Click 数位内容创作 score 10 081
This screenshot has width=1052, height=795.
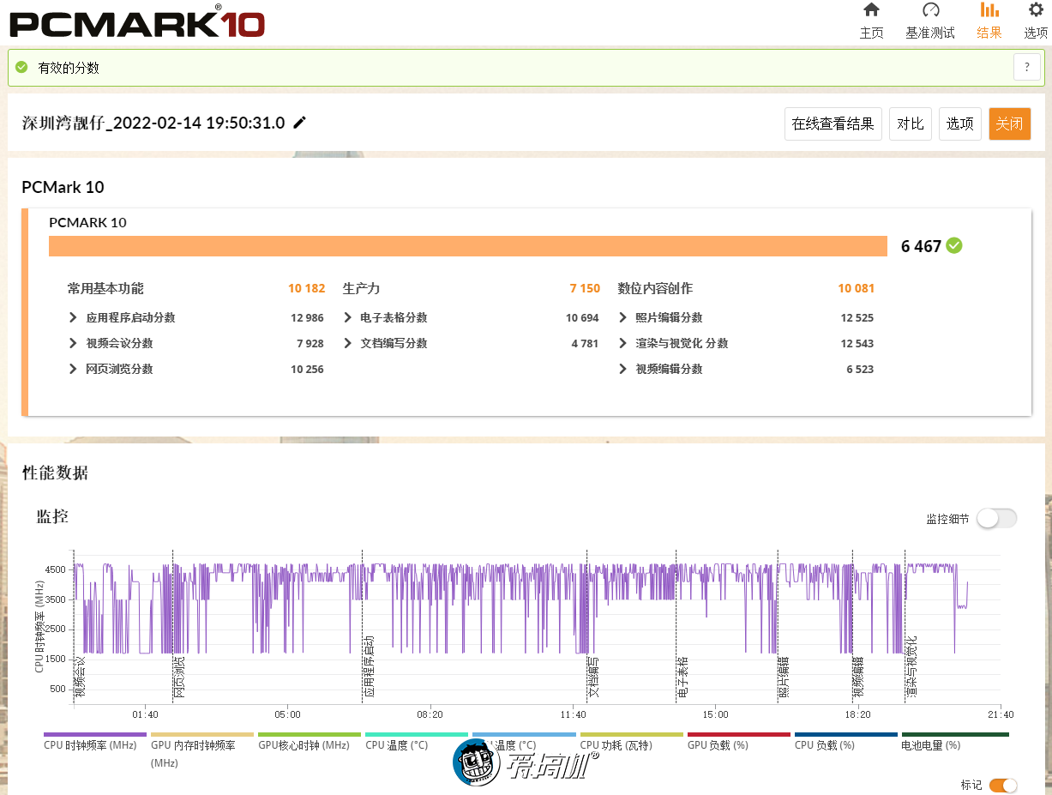click(x=857, y=288)
